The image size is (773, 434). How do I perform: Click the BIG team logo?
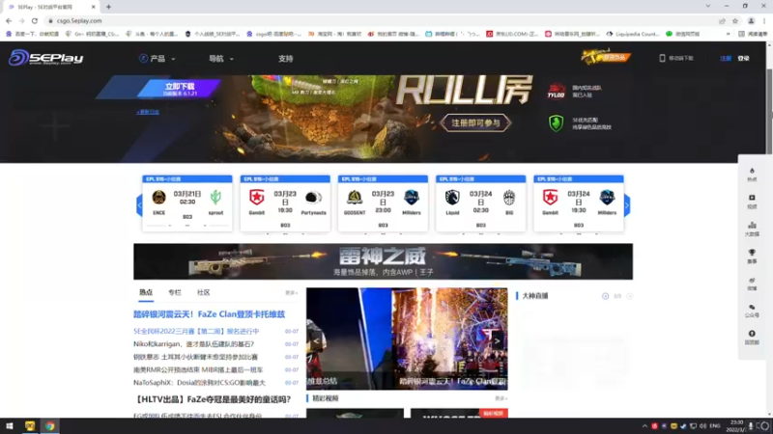pos(509,198)
